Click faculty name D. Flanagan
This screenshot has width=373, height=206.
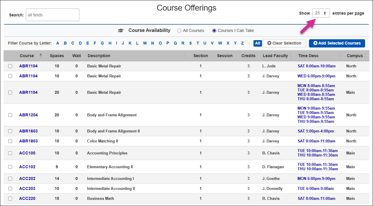coord(273,167)
